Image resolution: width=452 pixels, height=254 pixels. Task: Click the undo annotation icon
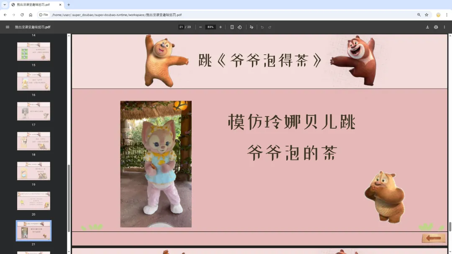(262, 27)
